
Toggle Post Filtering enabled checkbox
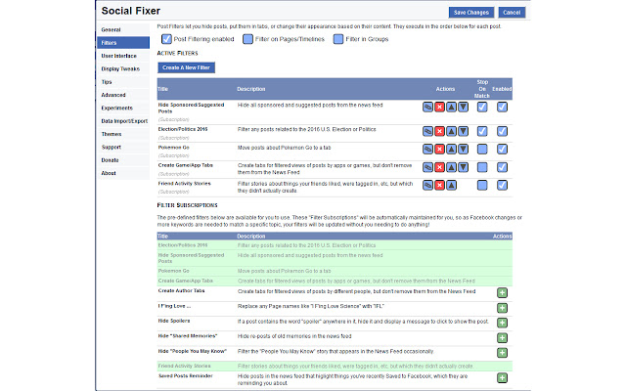(x=164, y=38)
